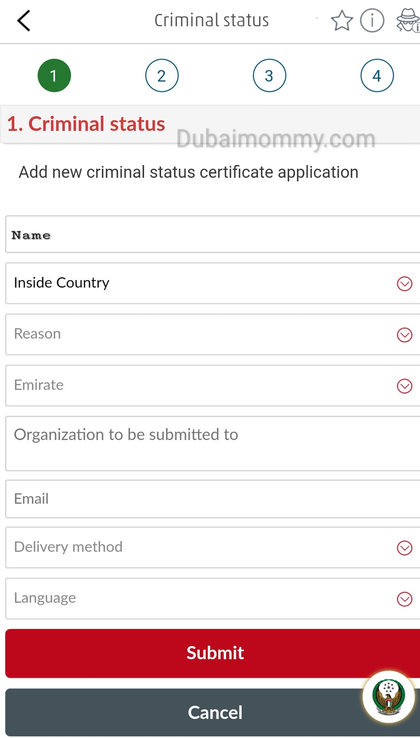The height and width of the screenshot is (738, 420).
Task: Go to step 1 in progress indicator
Action: 54,76
